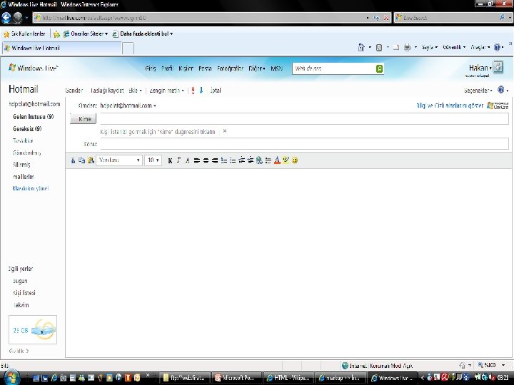Insert a horizontal line

(x=268, y=160)
